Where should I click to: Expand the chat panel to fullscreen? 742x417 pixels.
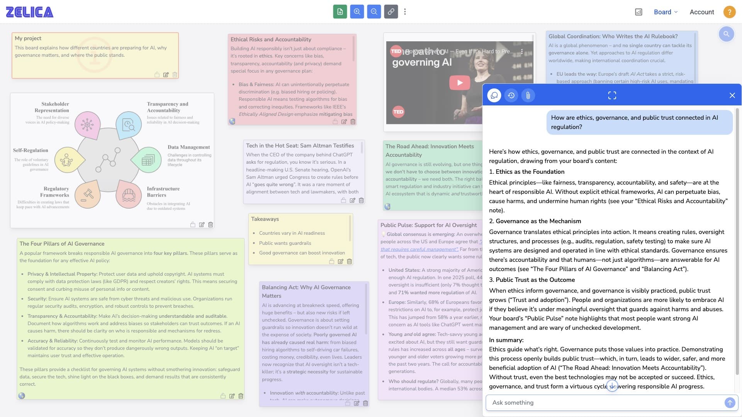coord(612,95)
